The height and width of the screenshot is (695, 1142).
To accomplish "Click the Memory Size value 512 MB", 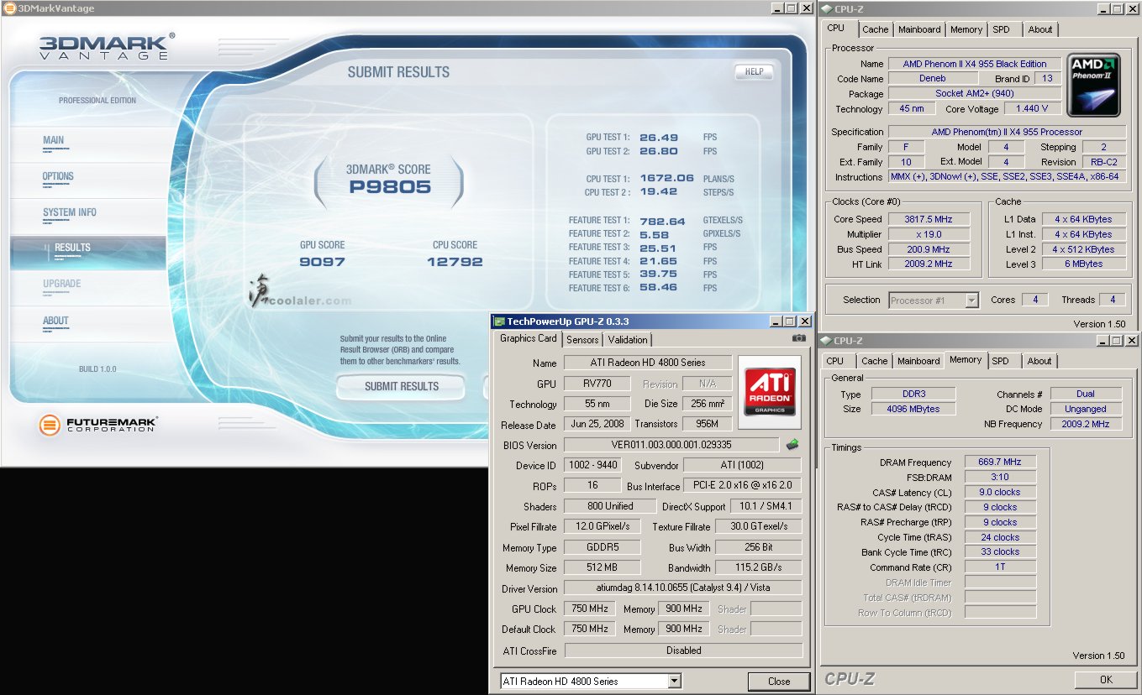I will click(602, 567).
